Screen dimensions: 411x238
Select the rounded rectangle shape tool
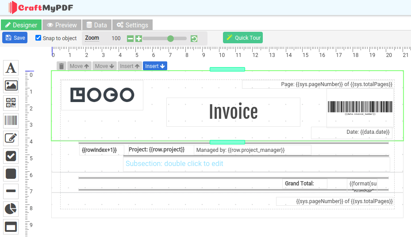[x=11, y=174]
